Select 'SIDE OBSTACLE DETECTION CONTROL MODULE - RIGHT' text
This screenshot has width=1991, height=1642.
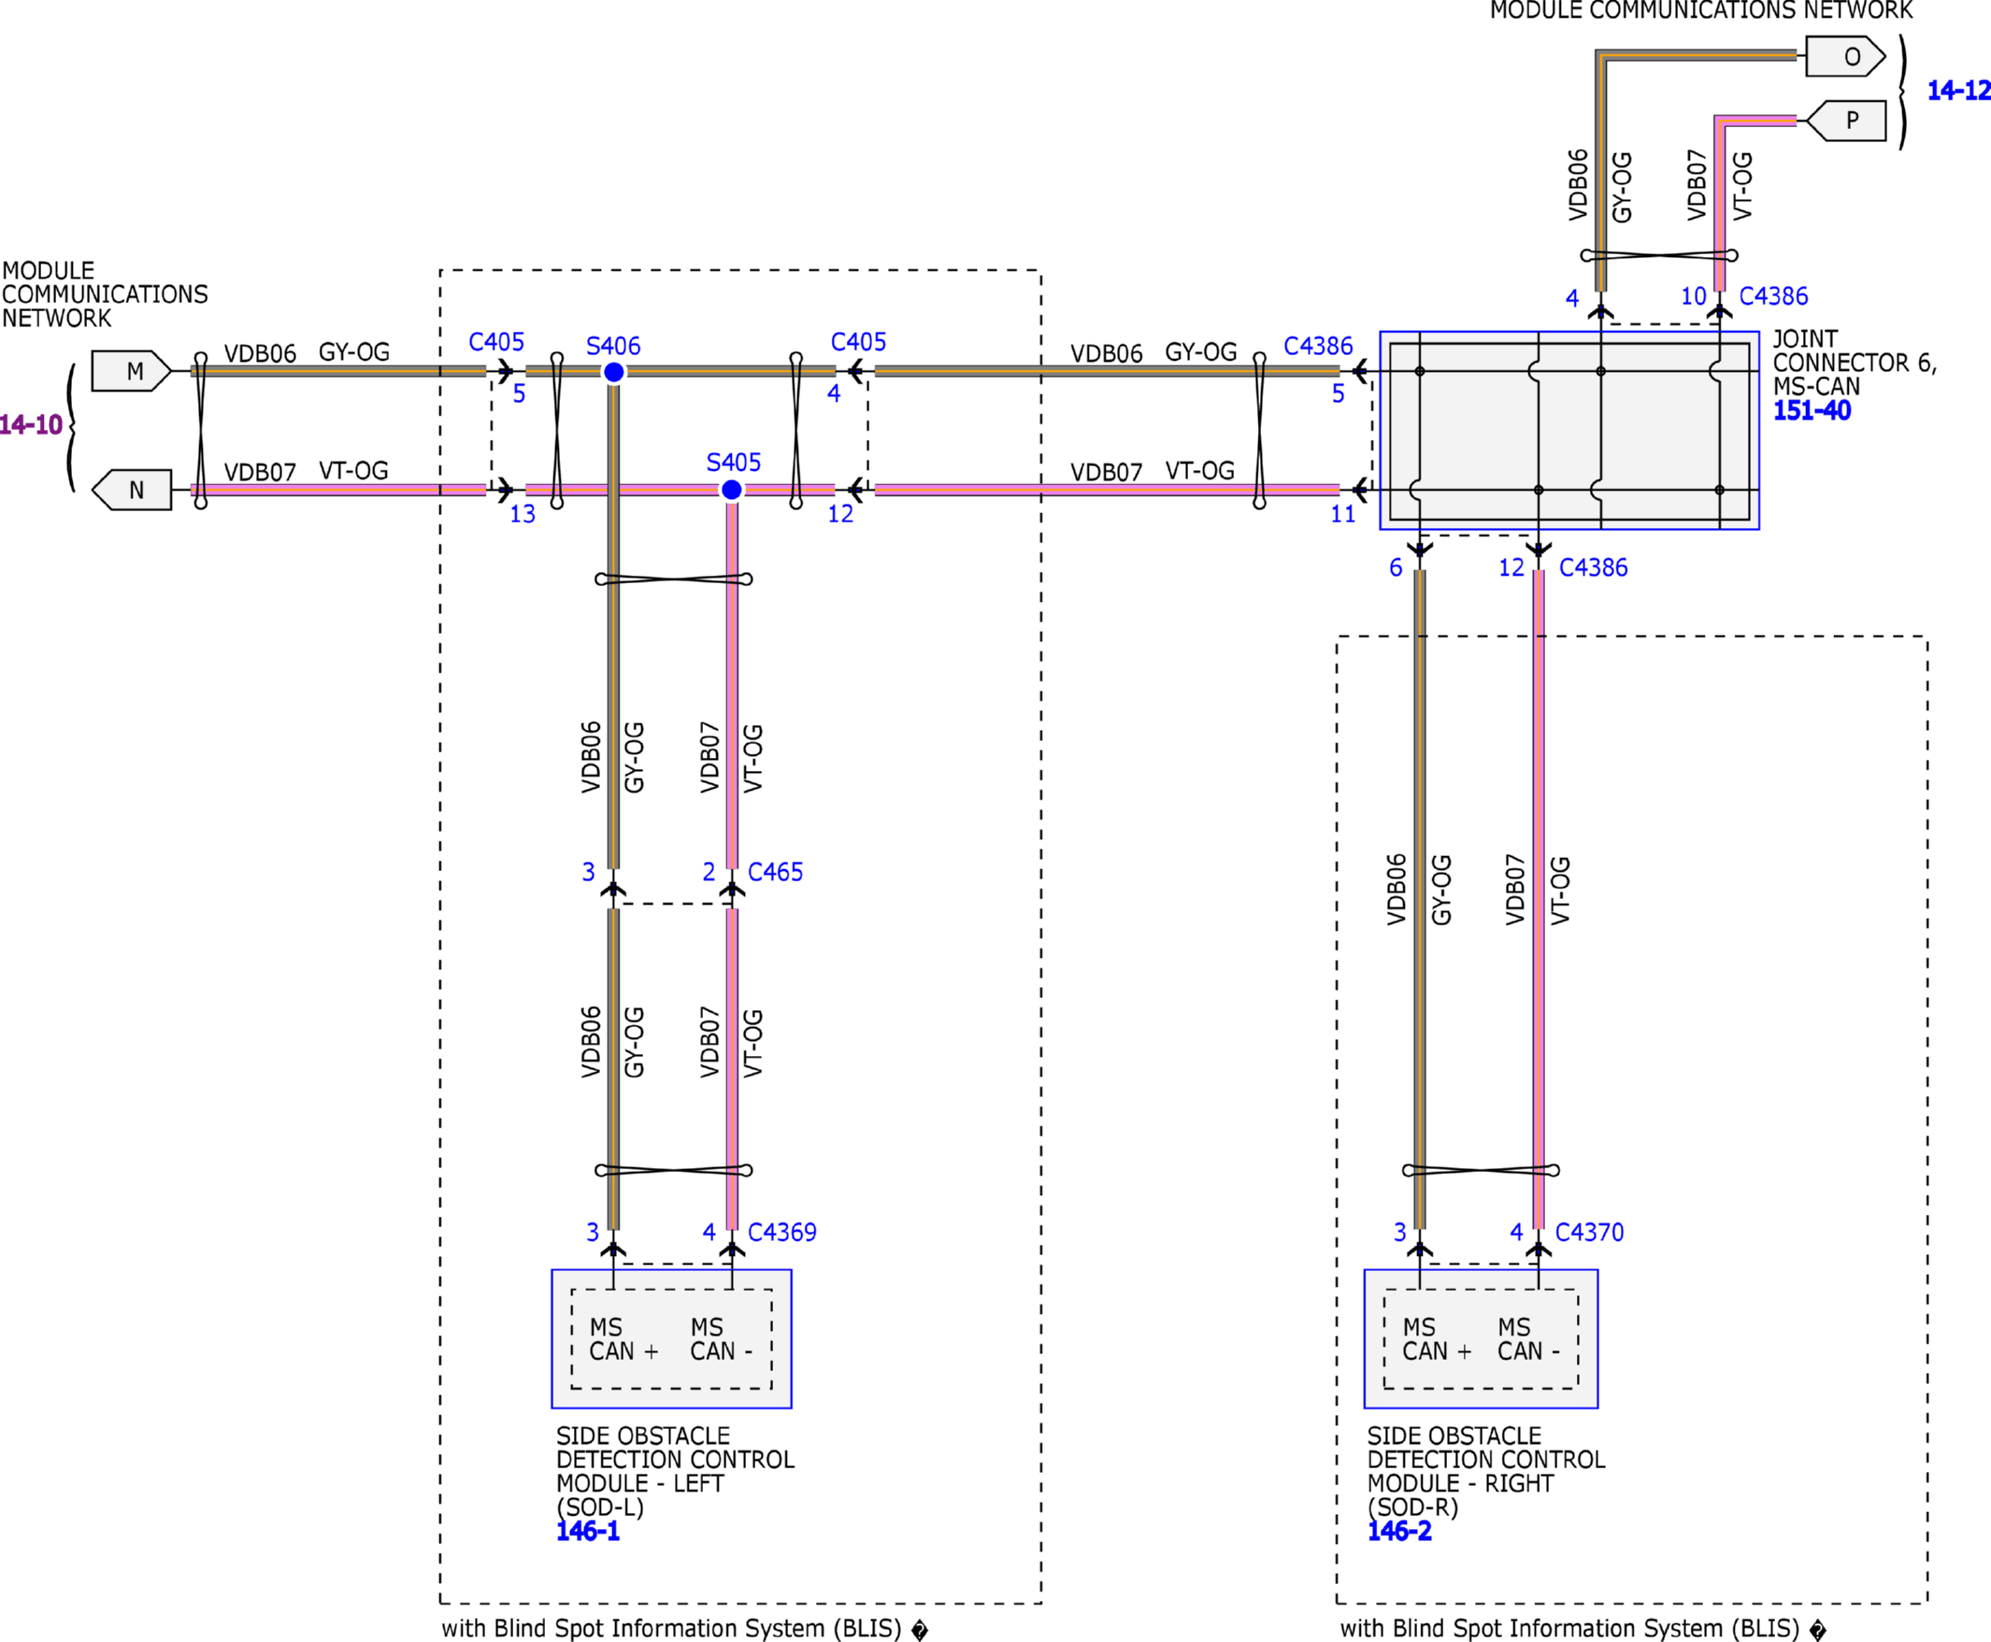click(1486, 1461)
